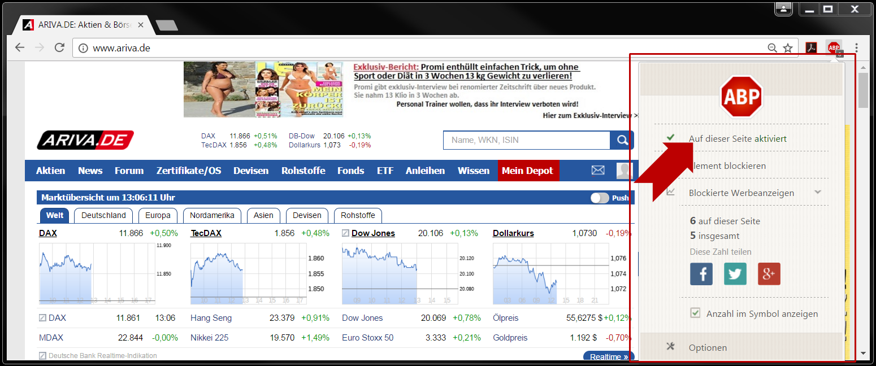The width and height of the screenshot is (876, 366).
Task: Click the large ABP logo in popup
Action: tap(741, 97)
